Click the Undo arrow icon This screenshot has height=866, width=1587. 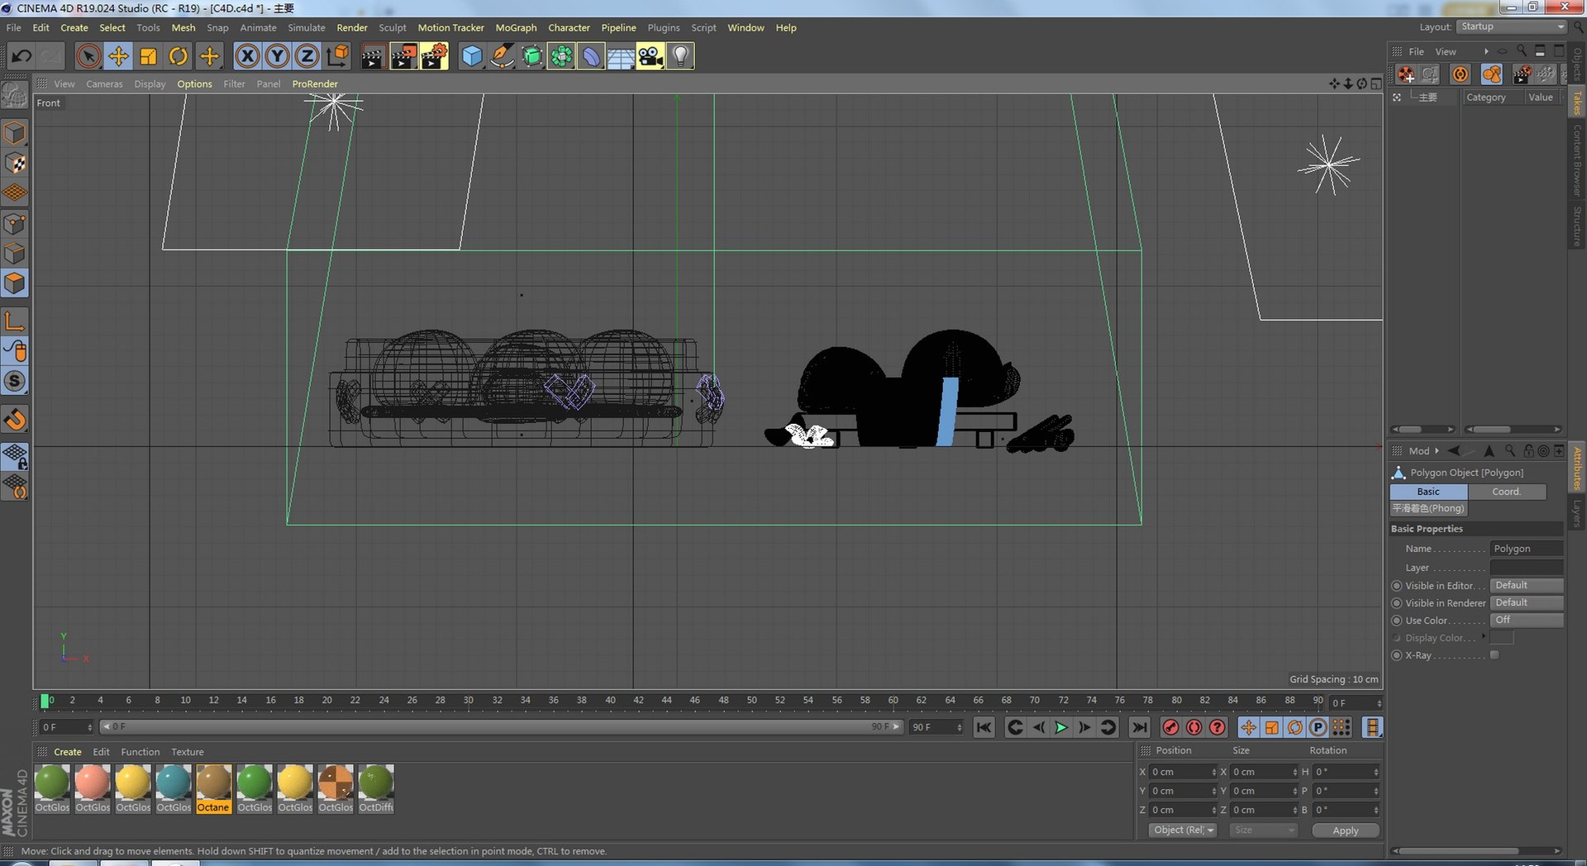coord(21,56)
